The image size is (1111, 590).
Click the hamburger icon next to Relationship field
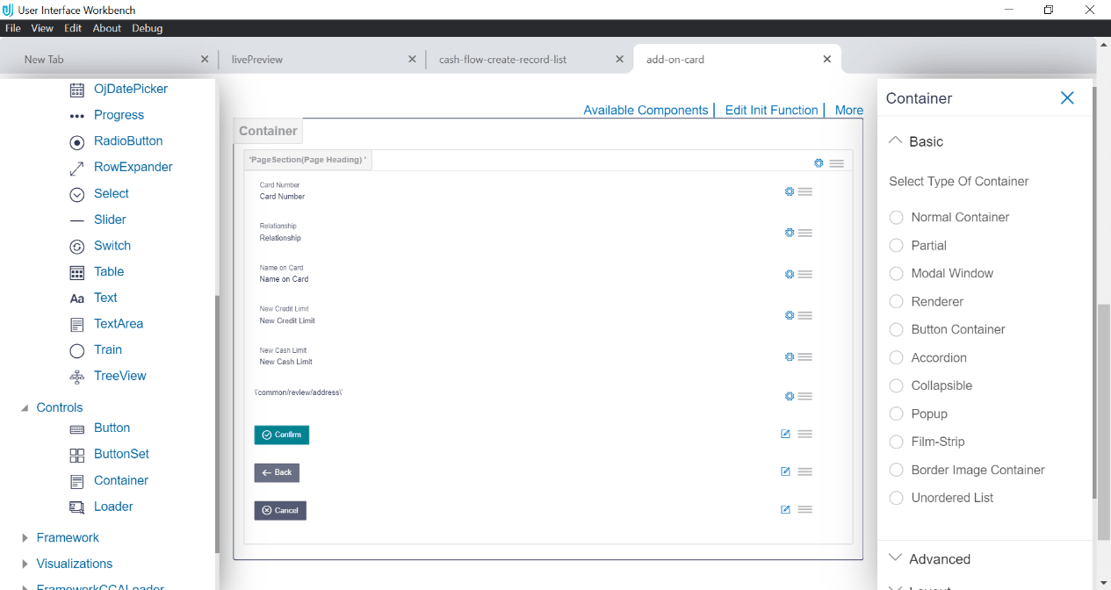pyautogui.click(x=805, y=232)
